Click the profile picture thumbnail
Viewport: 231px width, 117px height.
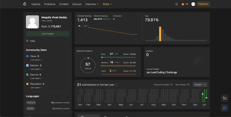(32, 22)
